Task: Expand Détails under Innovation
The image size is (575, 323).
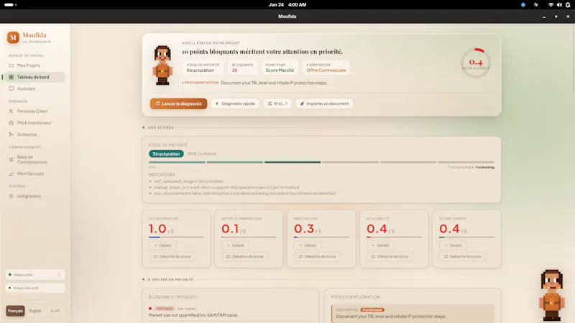Action: (308, 245)
